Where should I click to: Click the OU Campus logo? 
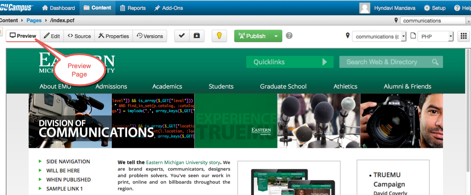[17, 8]
